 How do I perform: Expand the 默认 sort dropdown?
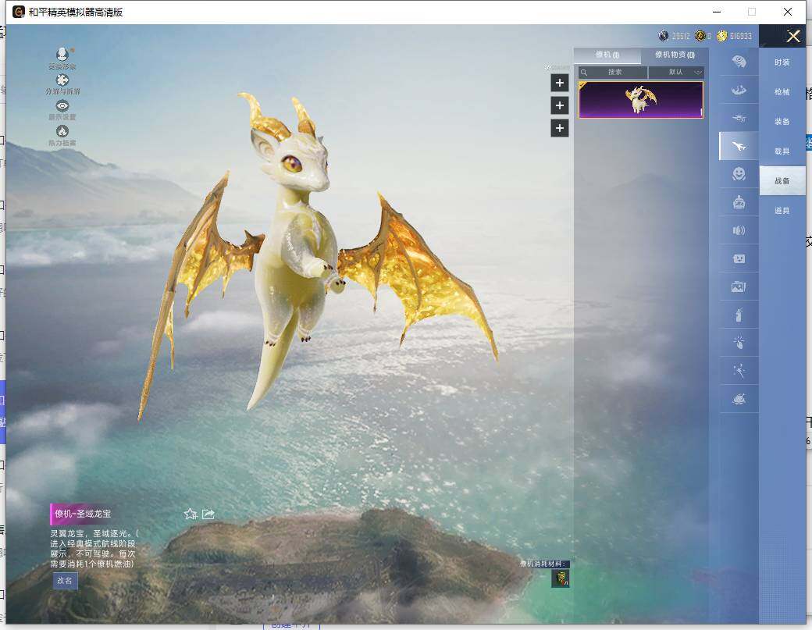[676, 72]
